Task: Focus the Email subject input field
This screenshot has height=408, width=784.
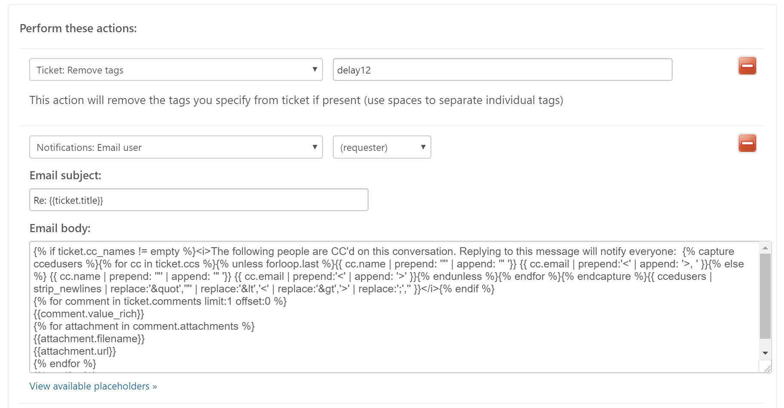Action: (x=199, y=200)
